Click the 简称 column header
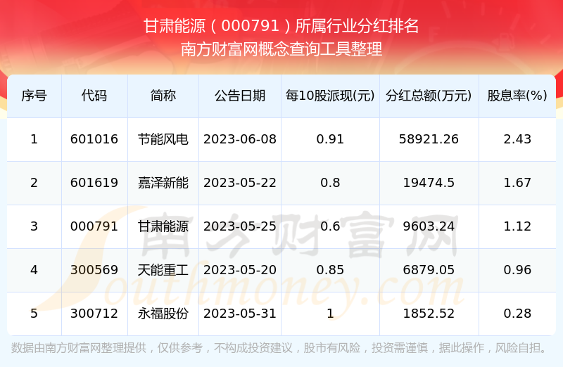 [163, 96]
